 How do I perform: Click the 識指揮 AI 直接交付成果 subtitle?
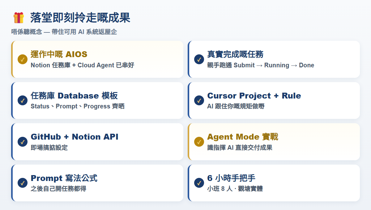240,148
